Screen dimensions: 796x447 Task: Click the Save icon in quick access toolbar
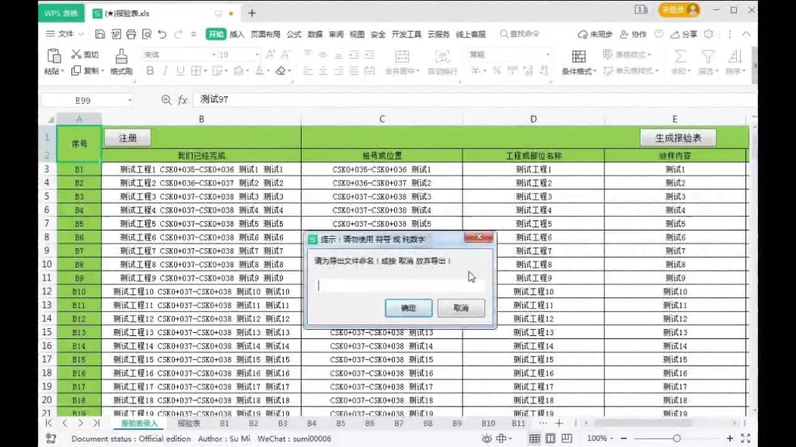coord(100,34)
